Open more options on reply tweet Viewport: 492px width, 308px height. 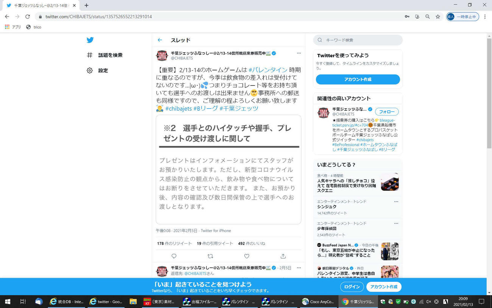[x=299, y=268]
